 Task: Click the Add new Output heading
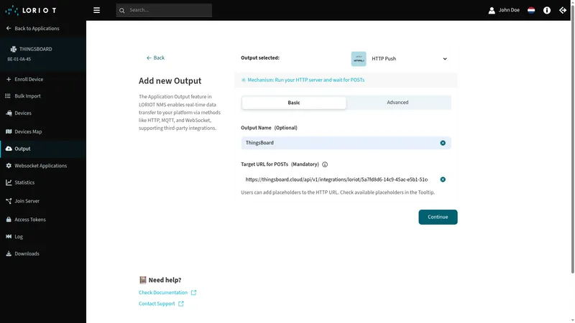pos(170,81)
